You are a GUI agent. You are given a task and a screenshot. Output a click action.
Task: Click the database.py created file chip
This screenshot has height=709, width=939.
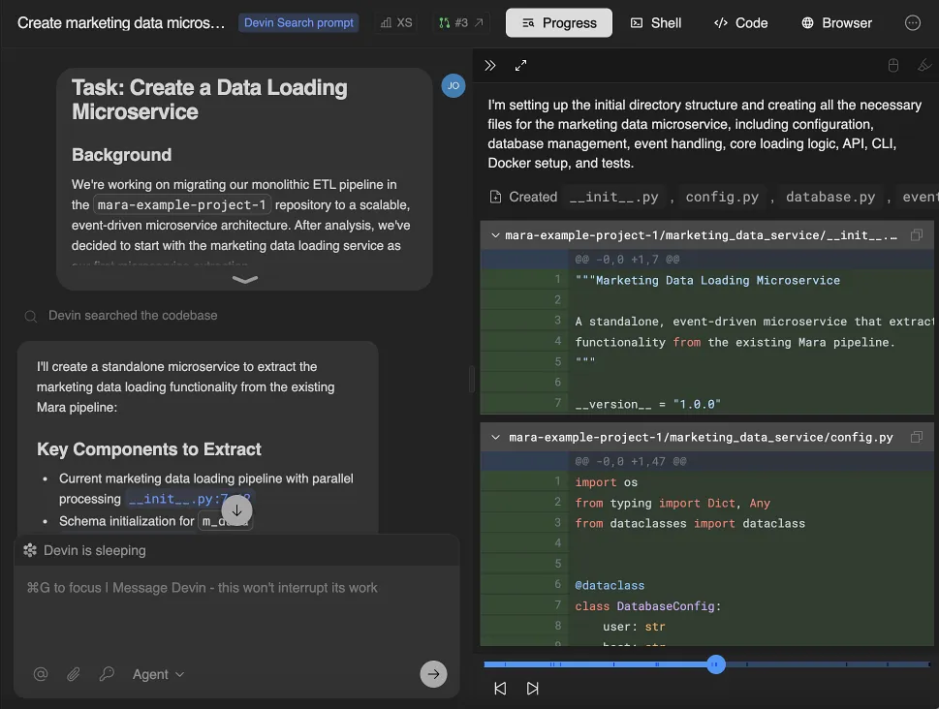click(x=830, y=197)
